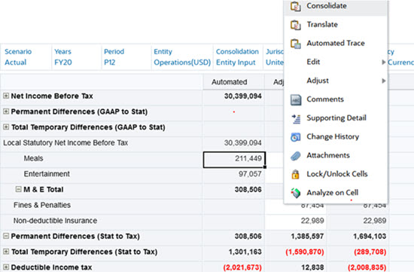The height and width of the screenshot is (272, 414).
Task: Click total 1,694,103 in Permanent Differences row
Action: (x=358, y=237)
